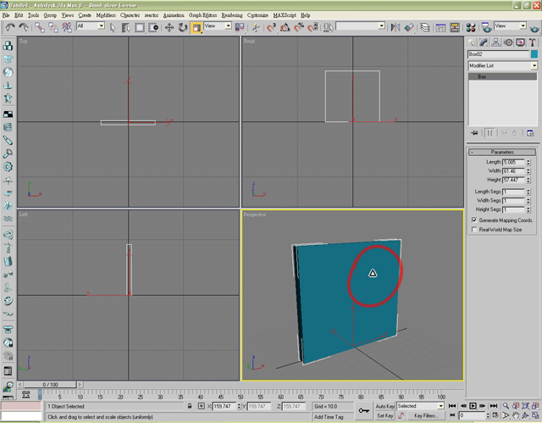Click the Box02 object color swatch
This screenshot has height=423, width=542.
click(x=534, y=54)
